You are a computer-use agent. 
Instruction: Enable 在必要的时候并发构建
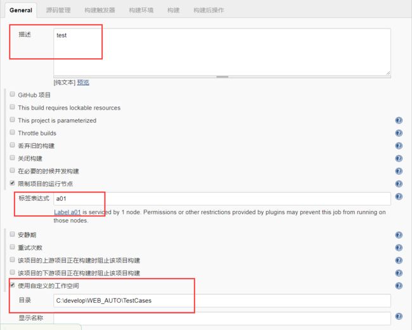pyautogui.click(x=12, y=170)
